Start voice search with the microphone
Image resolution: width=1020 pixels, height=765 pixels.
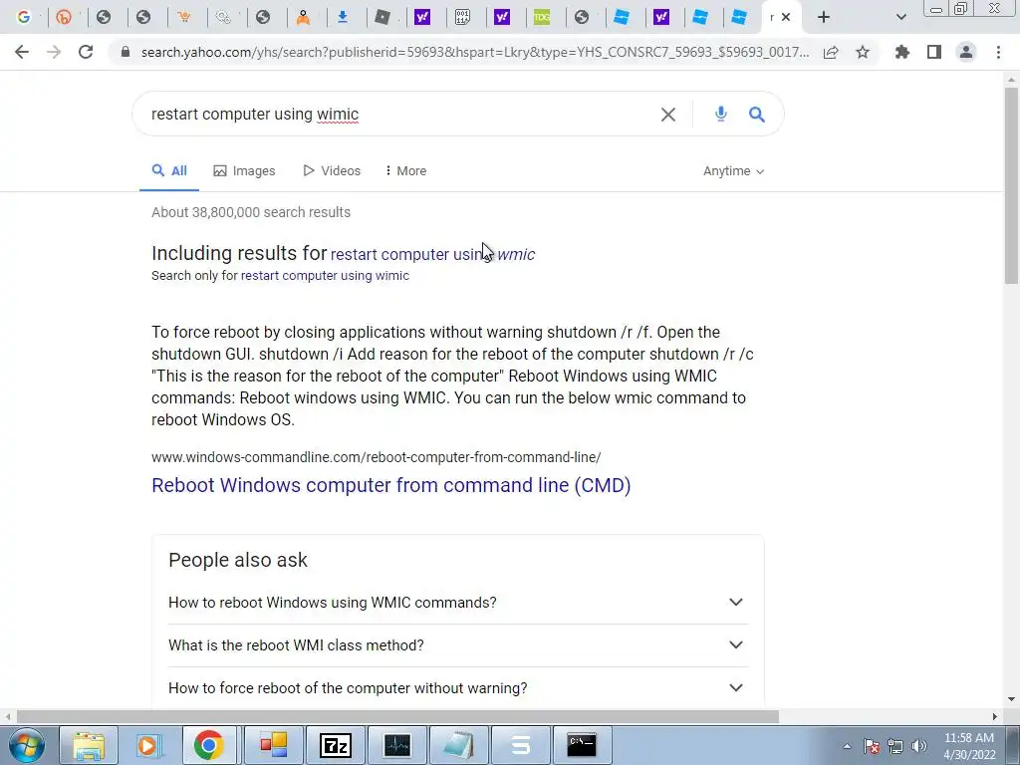click(x=721, y=114)
